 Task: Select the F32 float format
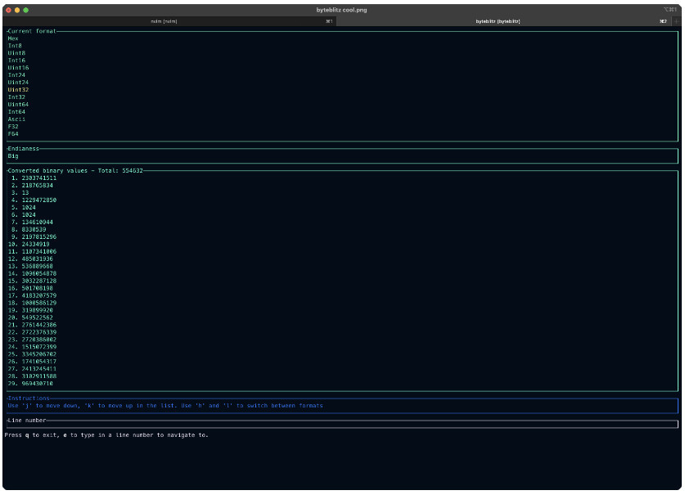(13, 127)
